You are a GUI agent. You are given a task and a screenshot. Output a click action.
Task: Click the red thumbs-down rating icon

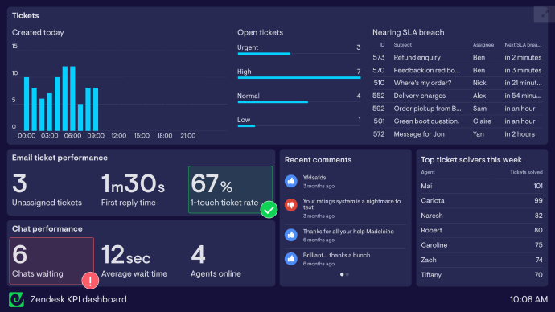[x=291, y=205]
